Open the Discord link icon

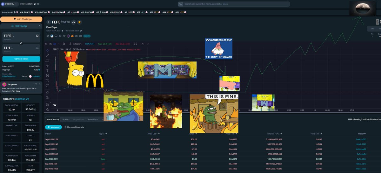[81, 36]
